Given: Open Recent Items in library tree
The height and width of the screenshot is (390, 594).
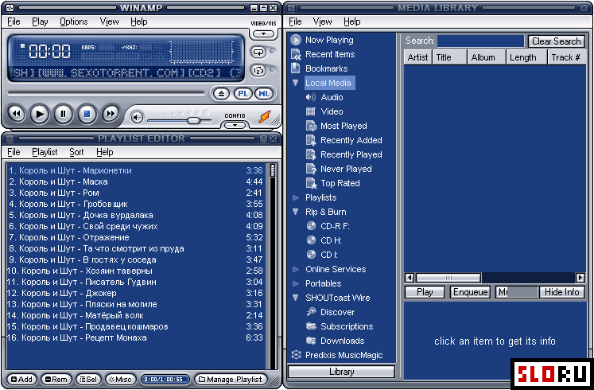Looking at the screenshot, I should [330, 54].
